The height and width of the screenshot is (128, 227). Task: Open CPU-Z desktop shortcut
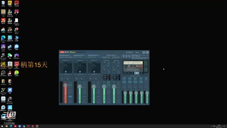pyautogui.click(x=3, y=48)
